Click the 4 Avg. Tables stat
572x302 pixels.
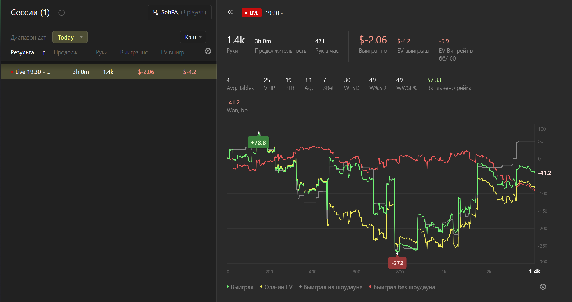[x=240, y=84]
